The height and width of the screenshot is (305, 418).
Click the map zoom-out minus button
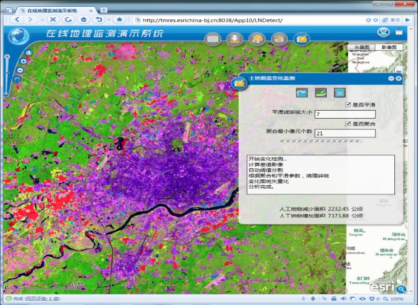(x=19, y=70)
